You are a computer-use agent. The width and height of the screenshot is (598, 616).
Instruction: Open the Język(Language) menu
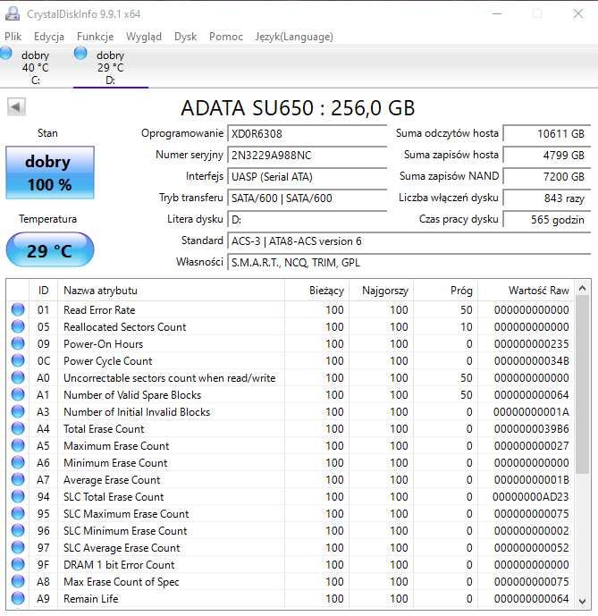coord(294,37)
